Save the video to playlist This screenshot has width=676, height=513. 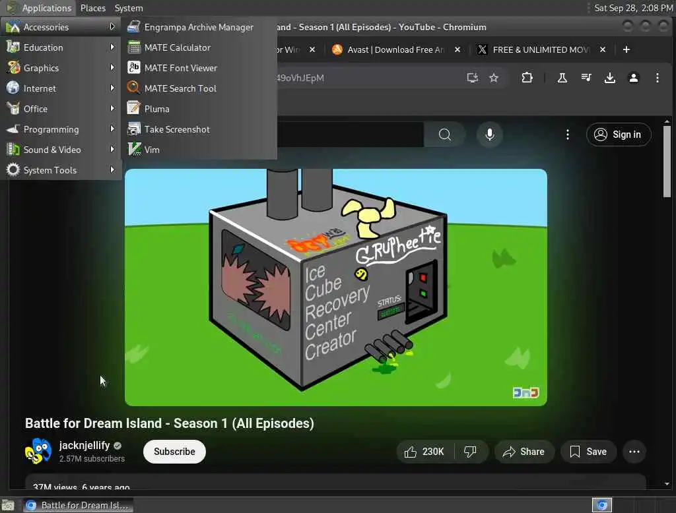[x=588, y=452]
